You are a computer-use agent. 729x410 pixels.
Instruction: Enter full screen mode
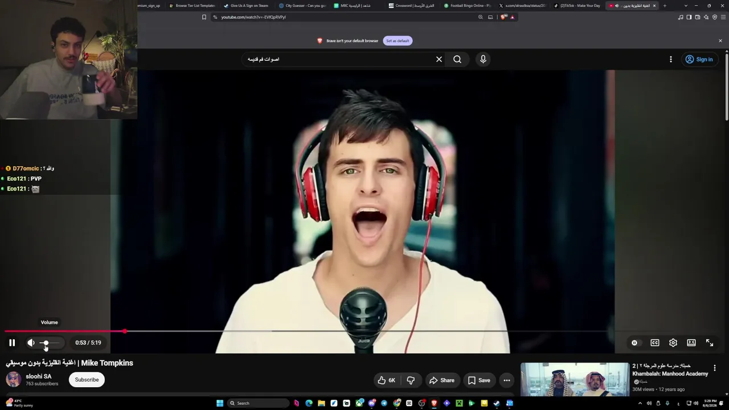[x=710, y=343]
